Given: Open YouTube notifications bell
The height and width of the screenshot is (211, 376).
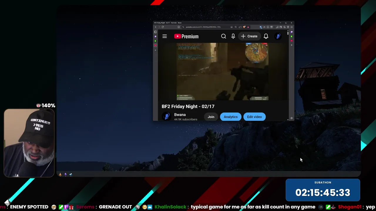Looking at the screenshot, I should point(266,36).
